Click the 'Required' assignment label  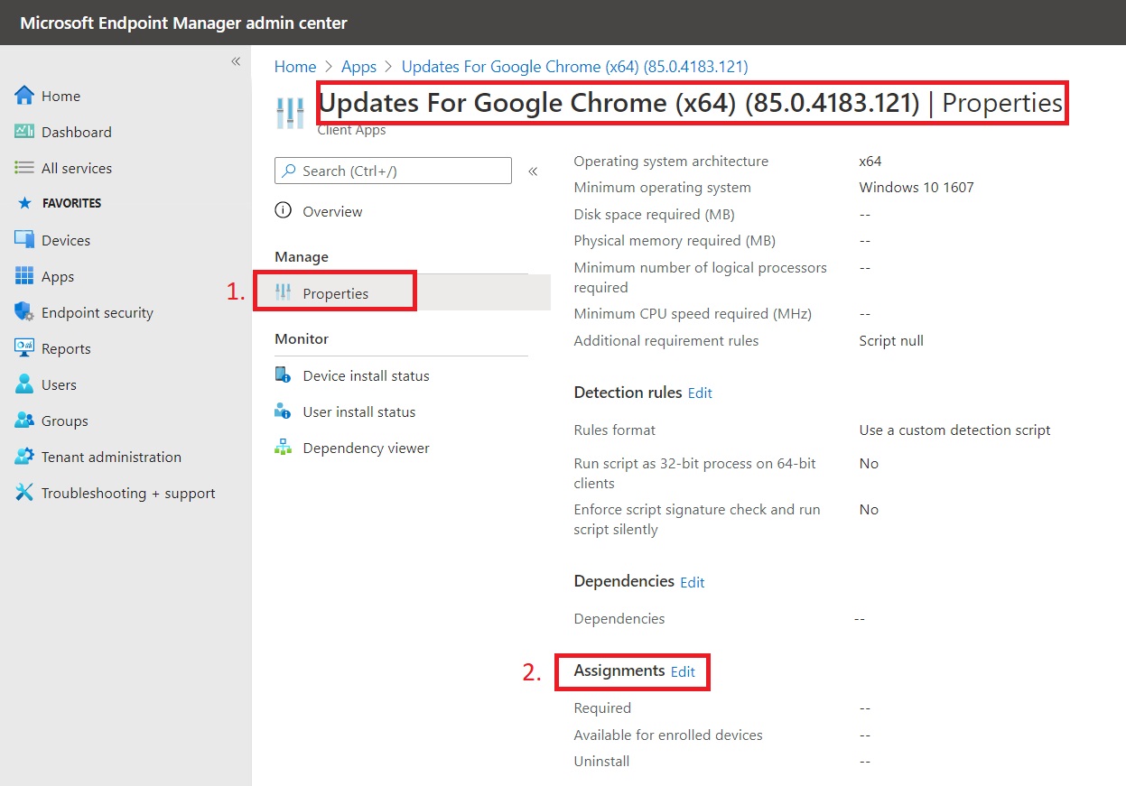(602, 708)
